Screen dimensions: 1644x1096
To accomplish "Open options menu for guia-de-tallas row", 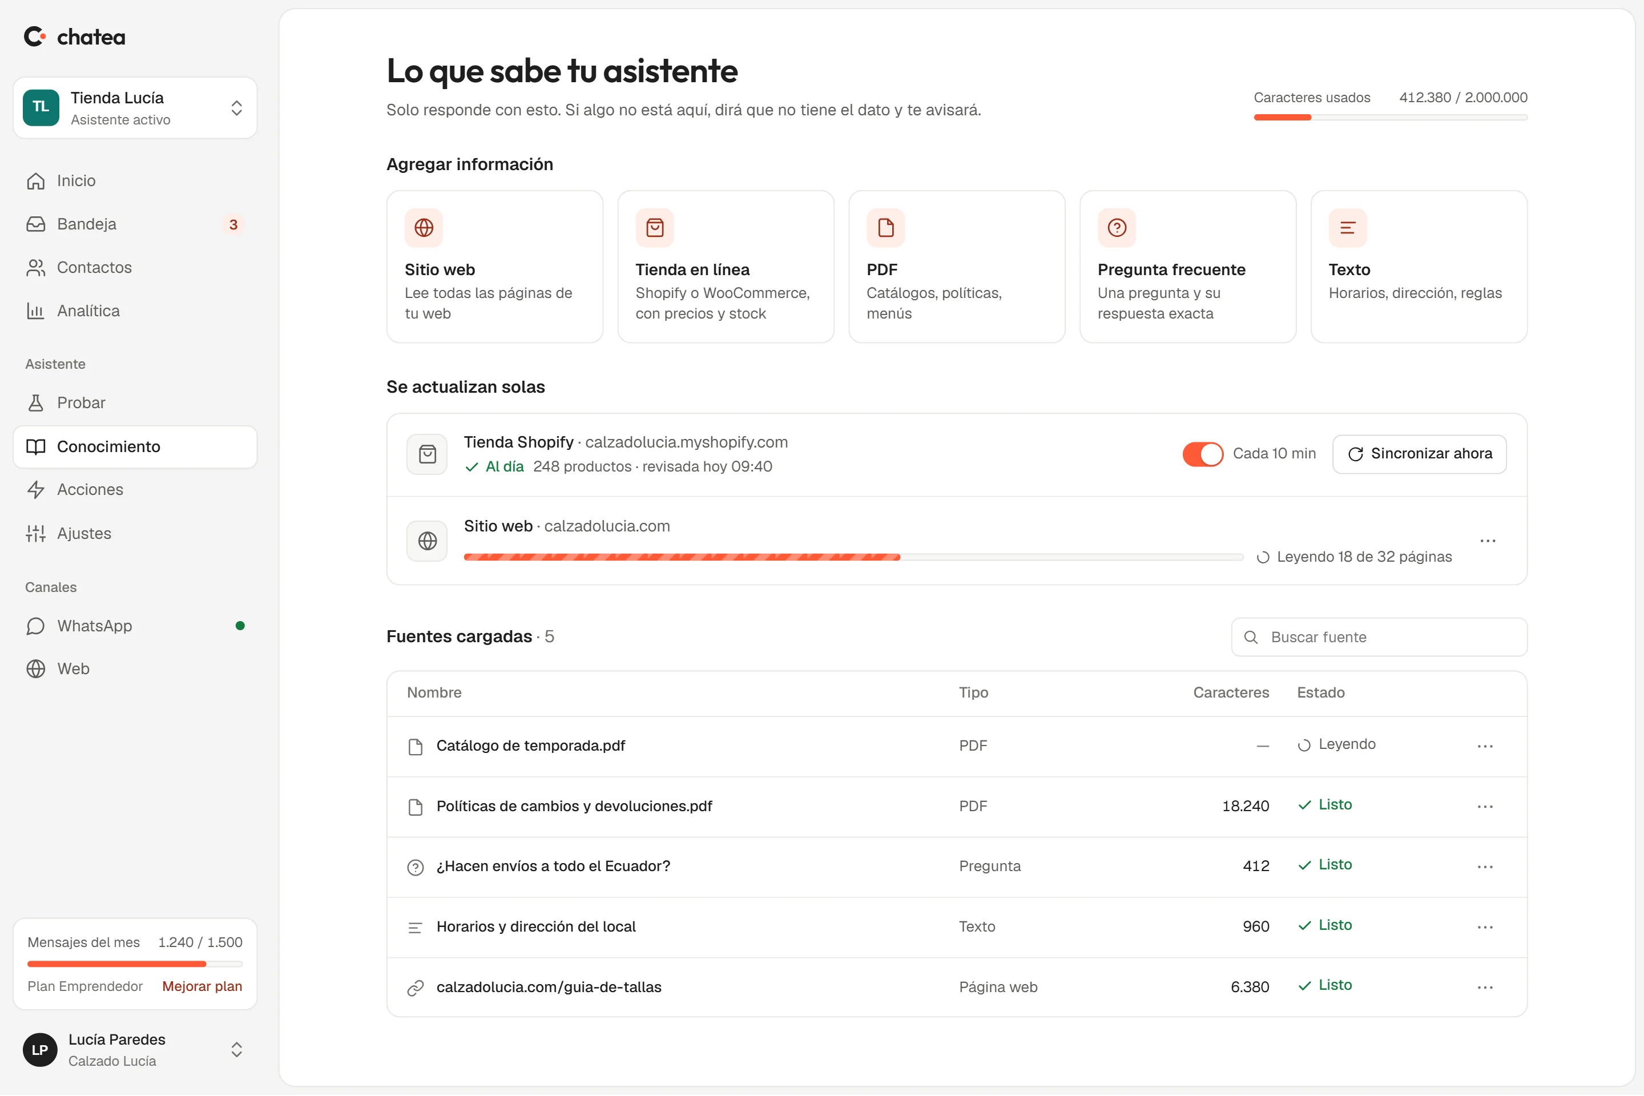I will (x=1485, y=988).
